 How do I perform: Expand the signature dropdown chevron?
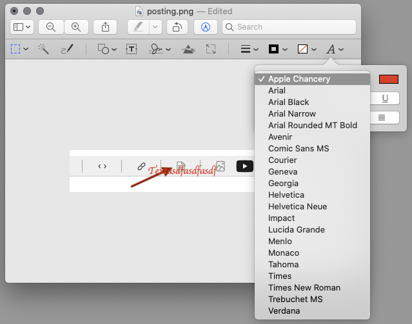(x=168, y=50)
